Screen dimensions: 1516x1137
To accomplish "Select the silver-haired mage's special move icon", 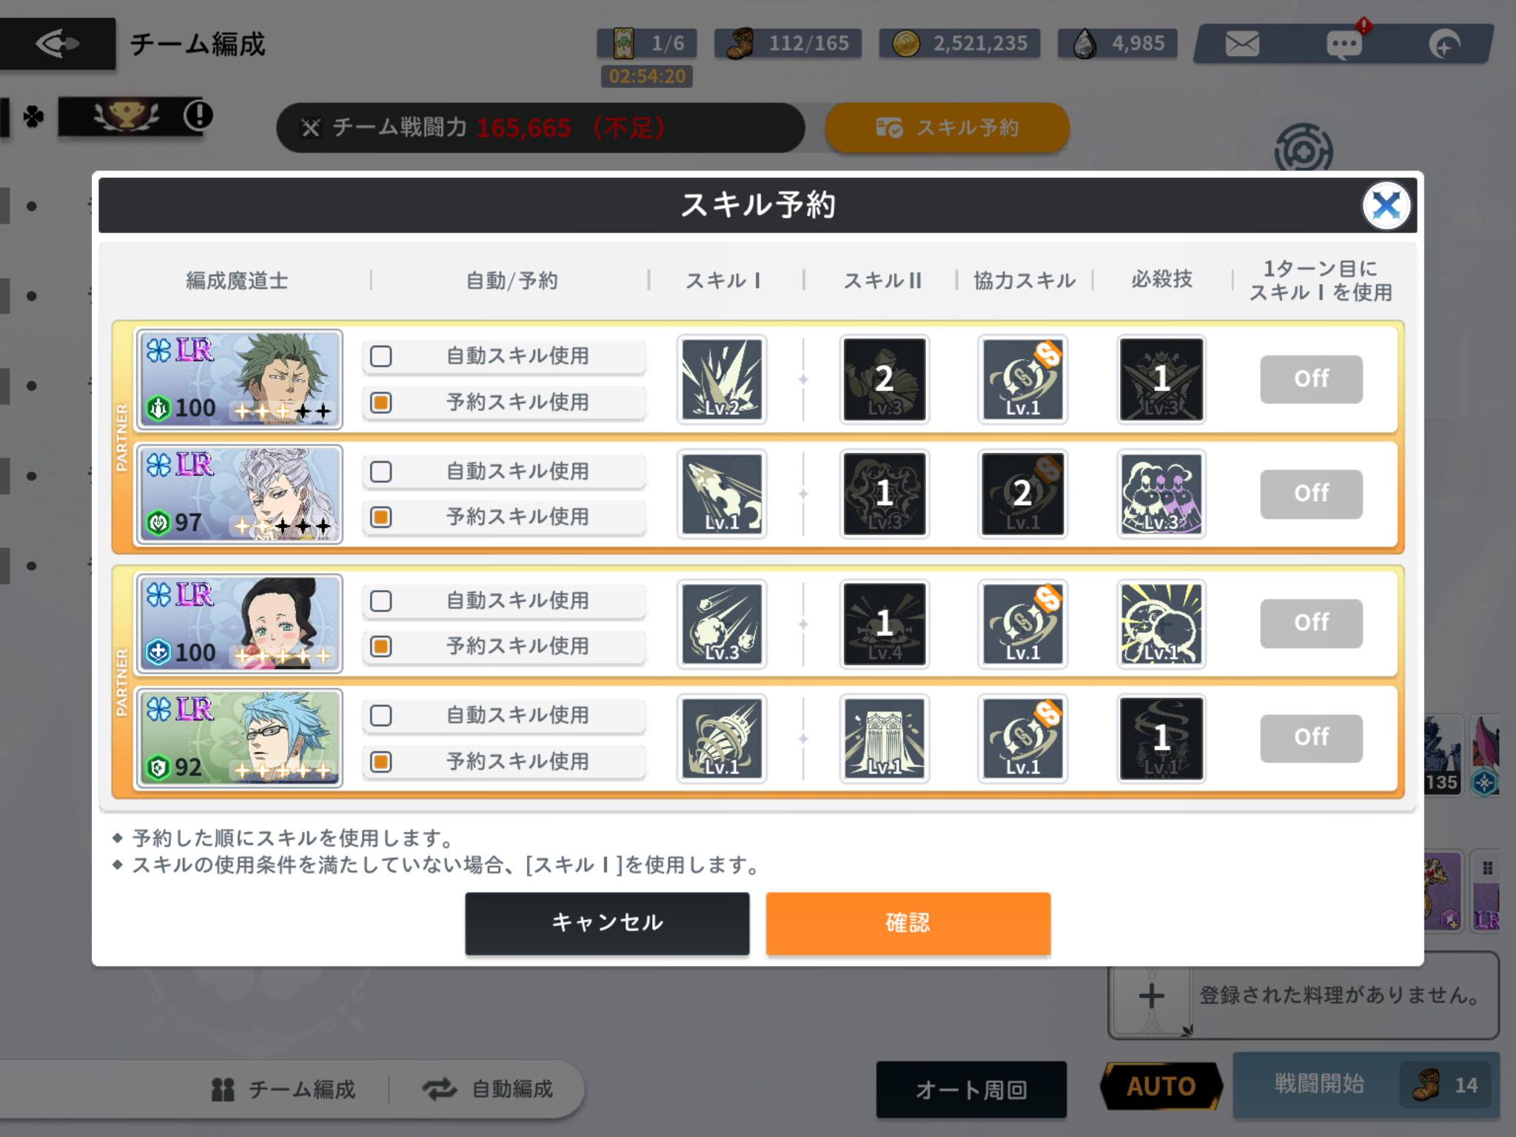I will [1161, 494].
